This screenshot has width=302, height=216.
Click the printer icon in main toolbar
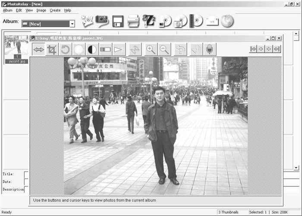(133, 21)
